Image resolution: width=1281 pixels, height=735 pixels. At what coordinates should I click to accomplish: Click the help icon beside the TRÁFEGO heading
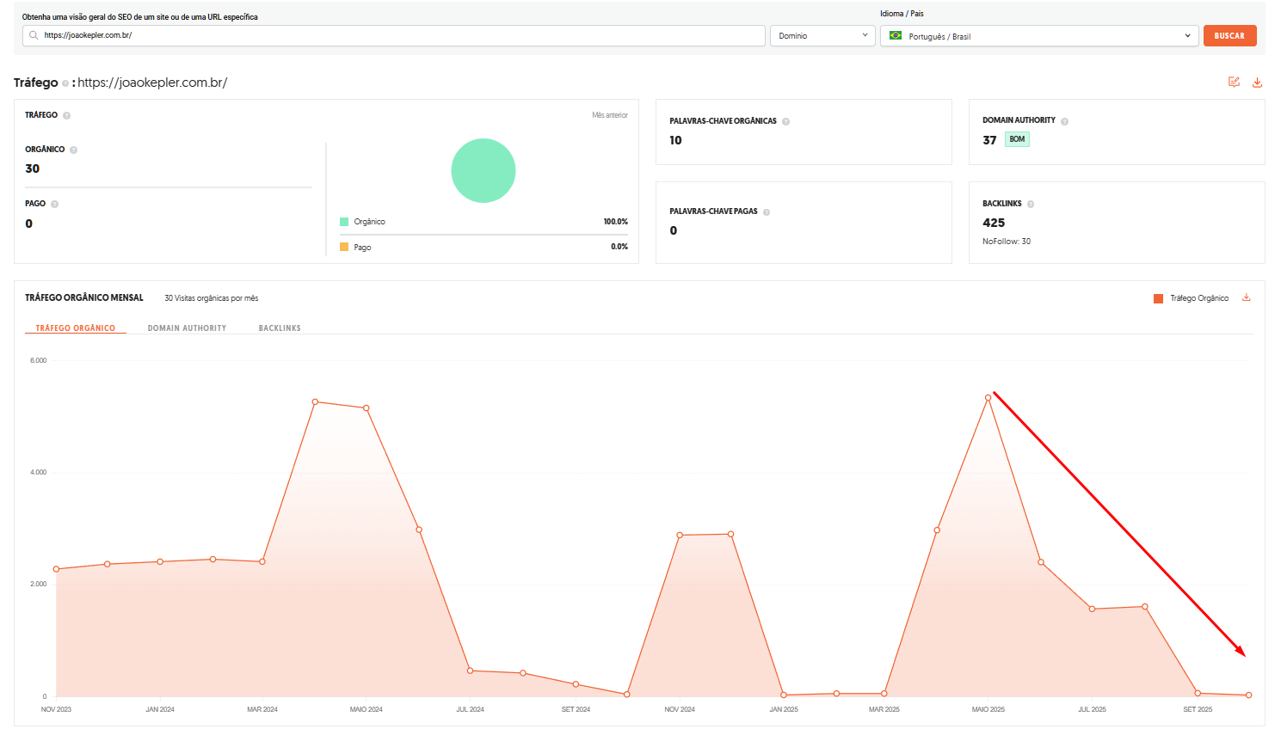tap(66, 115)
